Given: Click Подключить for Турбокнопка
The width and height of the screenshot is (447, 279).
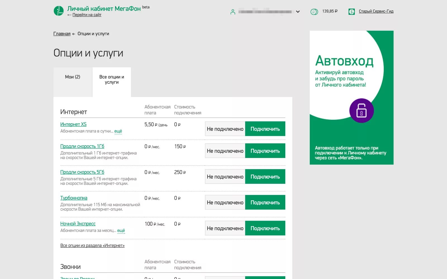Looking at the screenshot, I should 265,203.
